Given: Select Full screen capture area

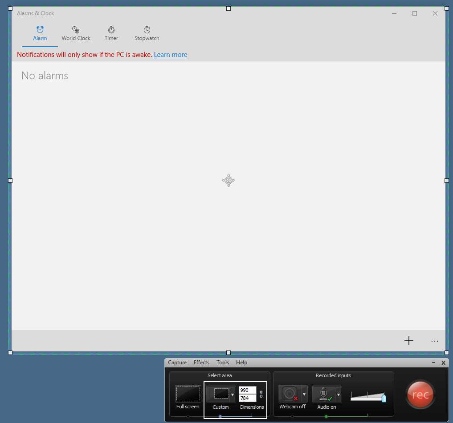Looking at the screenshot, I should (188, 394).
